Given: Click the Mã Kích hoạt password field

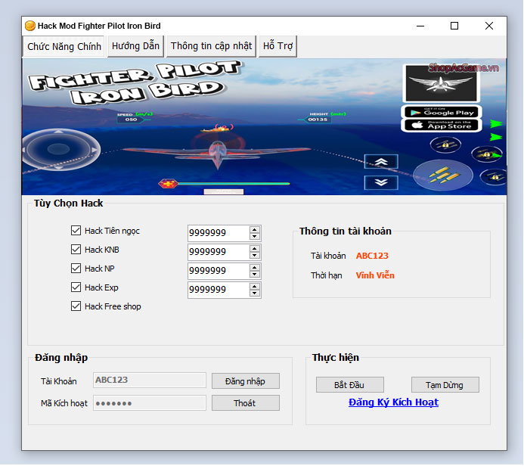Looking at the screenshot, I should pos(150,403).
